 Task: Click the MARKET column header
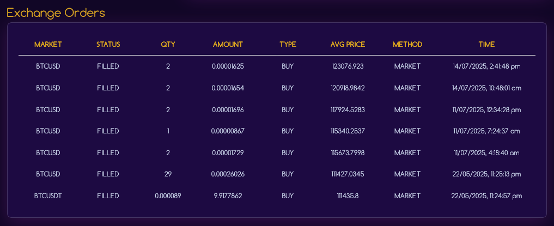tap(48, 44)
